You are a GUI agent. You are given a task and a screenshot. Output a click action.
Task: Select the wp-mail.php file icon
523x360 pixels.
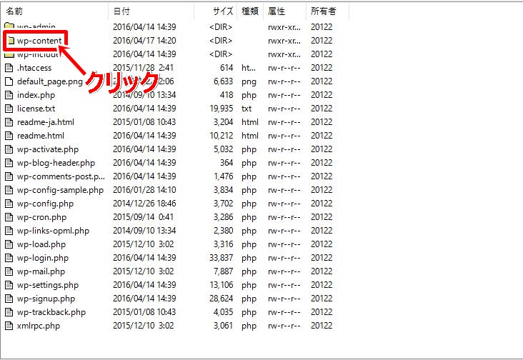click(9, 271)
